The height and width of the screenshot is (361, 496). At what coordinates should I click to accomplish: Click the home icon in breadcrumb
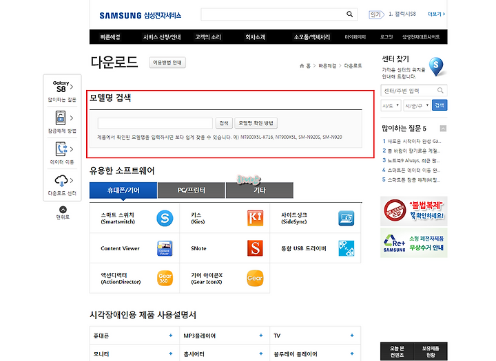[x=302, y=66]
